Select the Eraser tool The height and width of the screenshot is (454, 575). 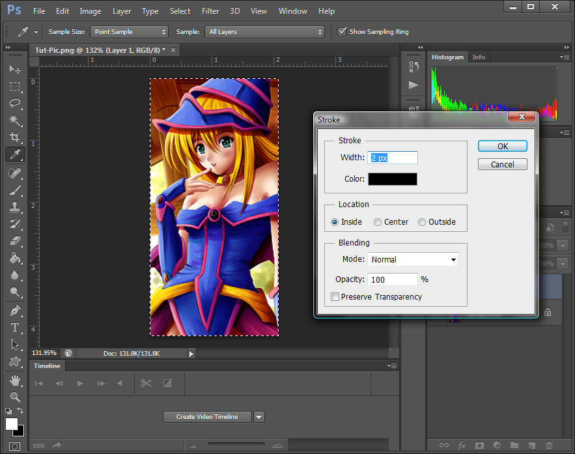[15, 241]
